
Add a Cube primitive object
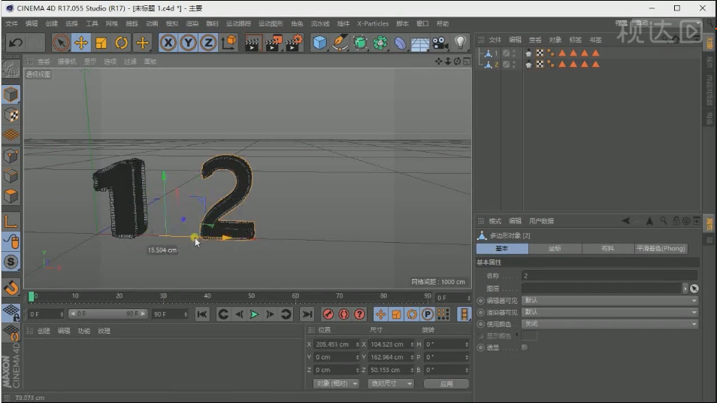pos(319,43)
